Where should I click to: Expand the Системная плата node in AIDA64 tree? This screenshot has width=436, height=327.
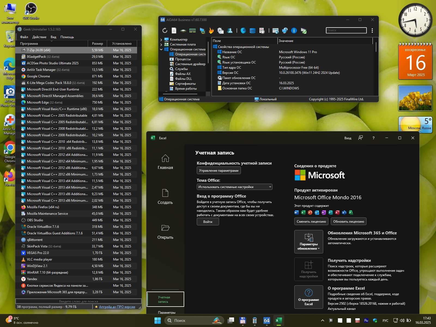coord(161,45)
